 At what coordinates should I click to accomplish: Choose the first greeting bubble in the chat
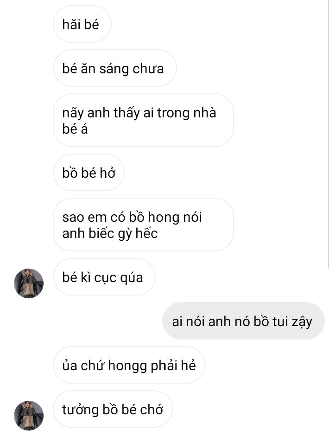click(82, 24)
